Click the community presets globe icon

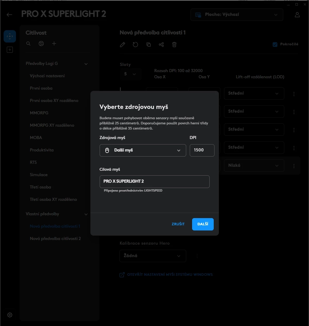coord(41,44)
